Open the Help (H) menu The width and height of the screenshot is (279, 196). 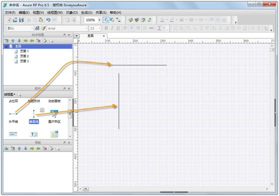(x=115, y=12)
